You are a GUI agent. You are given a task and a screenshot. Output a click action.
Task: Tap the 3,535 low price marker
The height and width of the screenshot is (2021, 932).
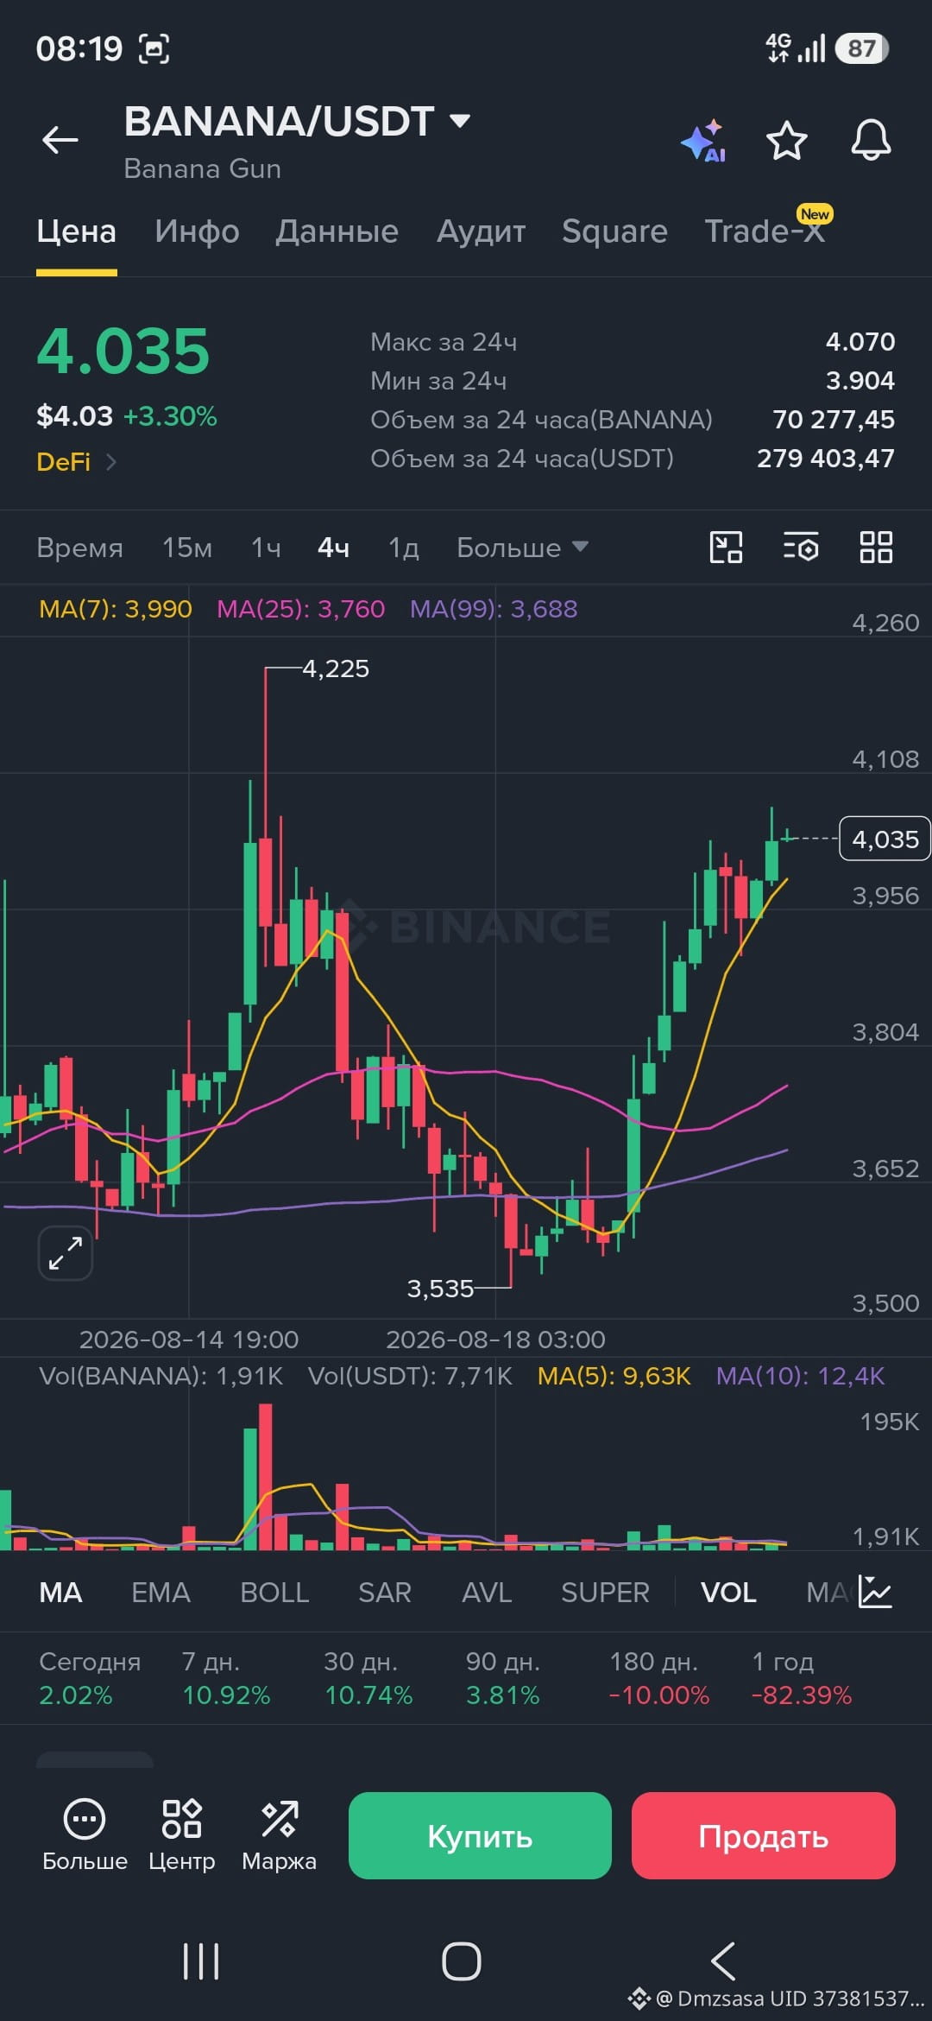click(x=440, y=1289)
